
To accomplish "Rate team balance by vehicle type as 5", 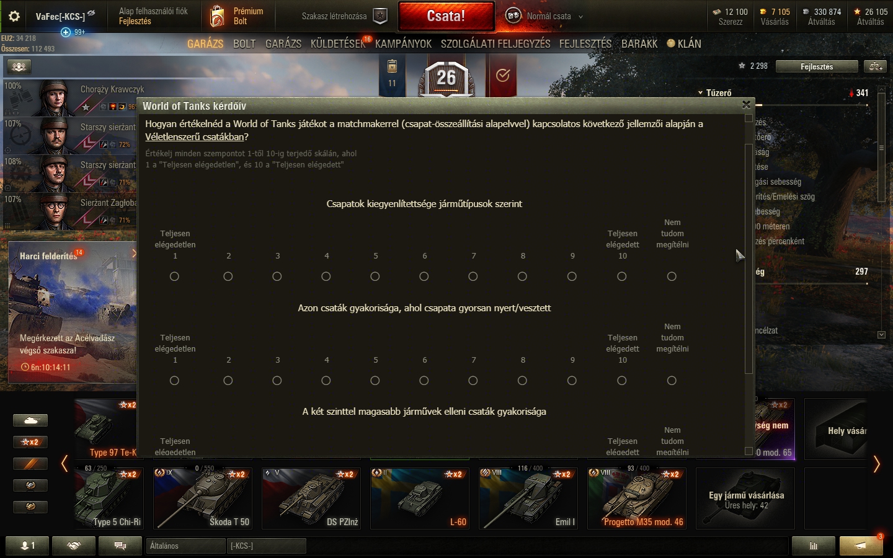I will [375, 277].
